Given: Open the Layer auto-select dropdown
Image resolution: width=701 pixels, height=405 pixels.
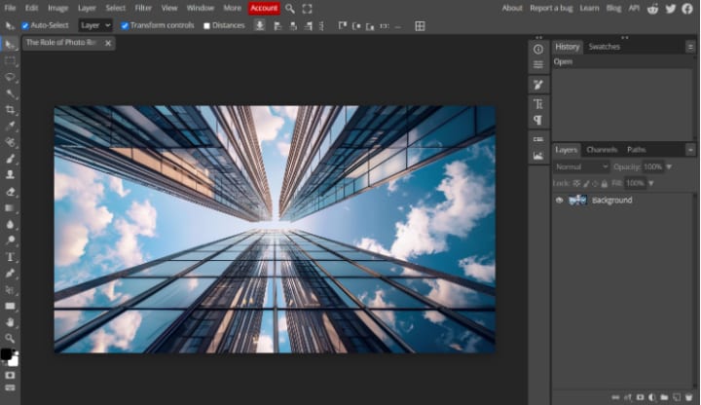Looking at the screenshot, I should tap(95, 25).
